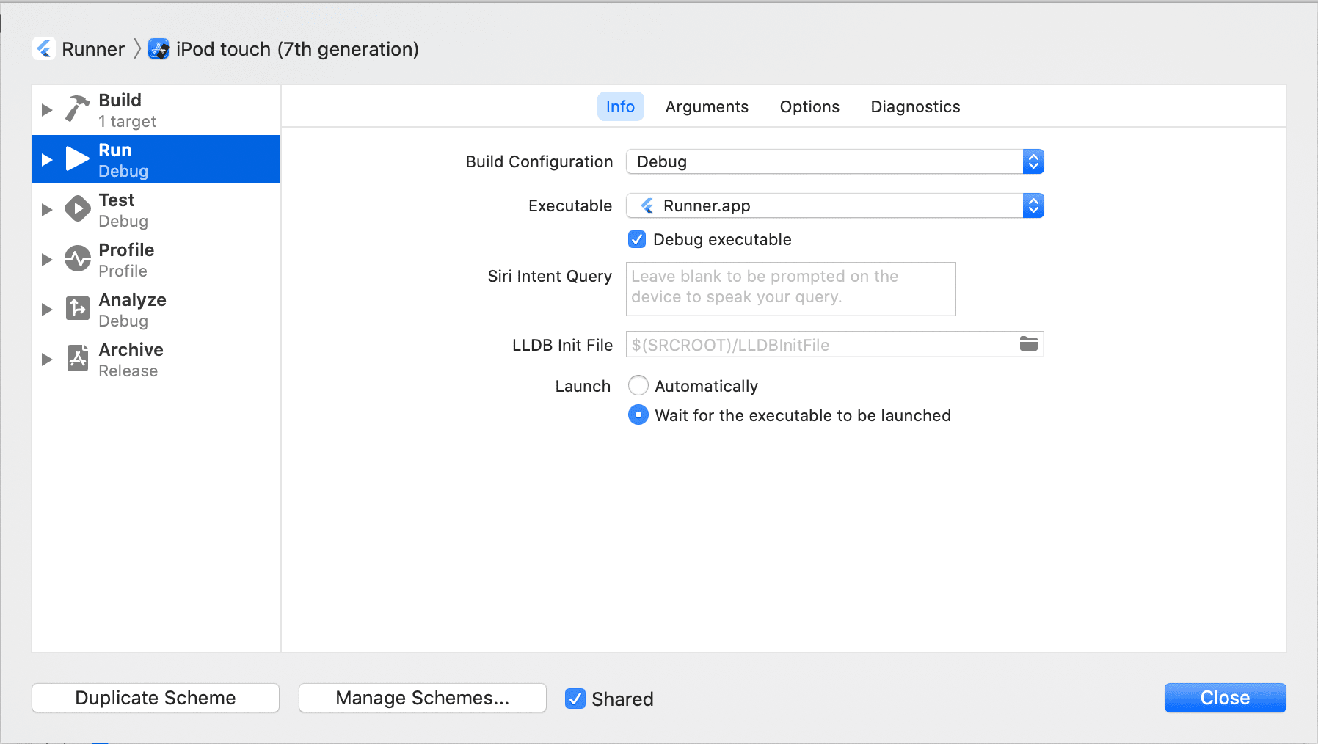Expand the Archive action disclosure triangle
This screenshot has height=744, width=1318.
[x=47, y=360]
